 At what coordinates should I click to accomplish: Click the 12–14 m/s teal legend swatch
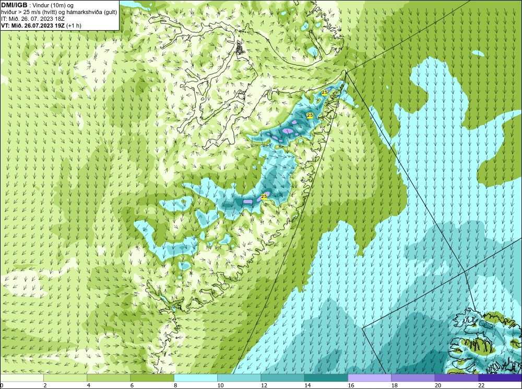tap(282, 378)
